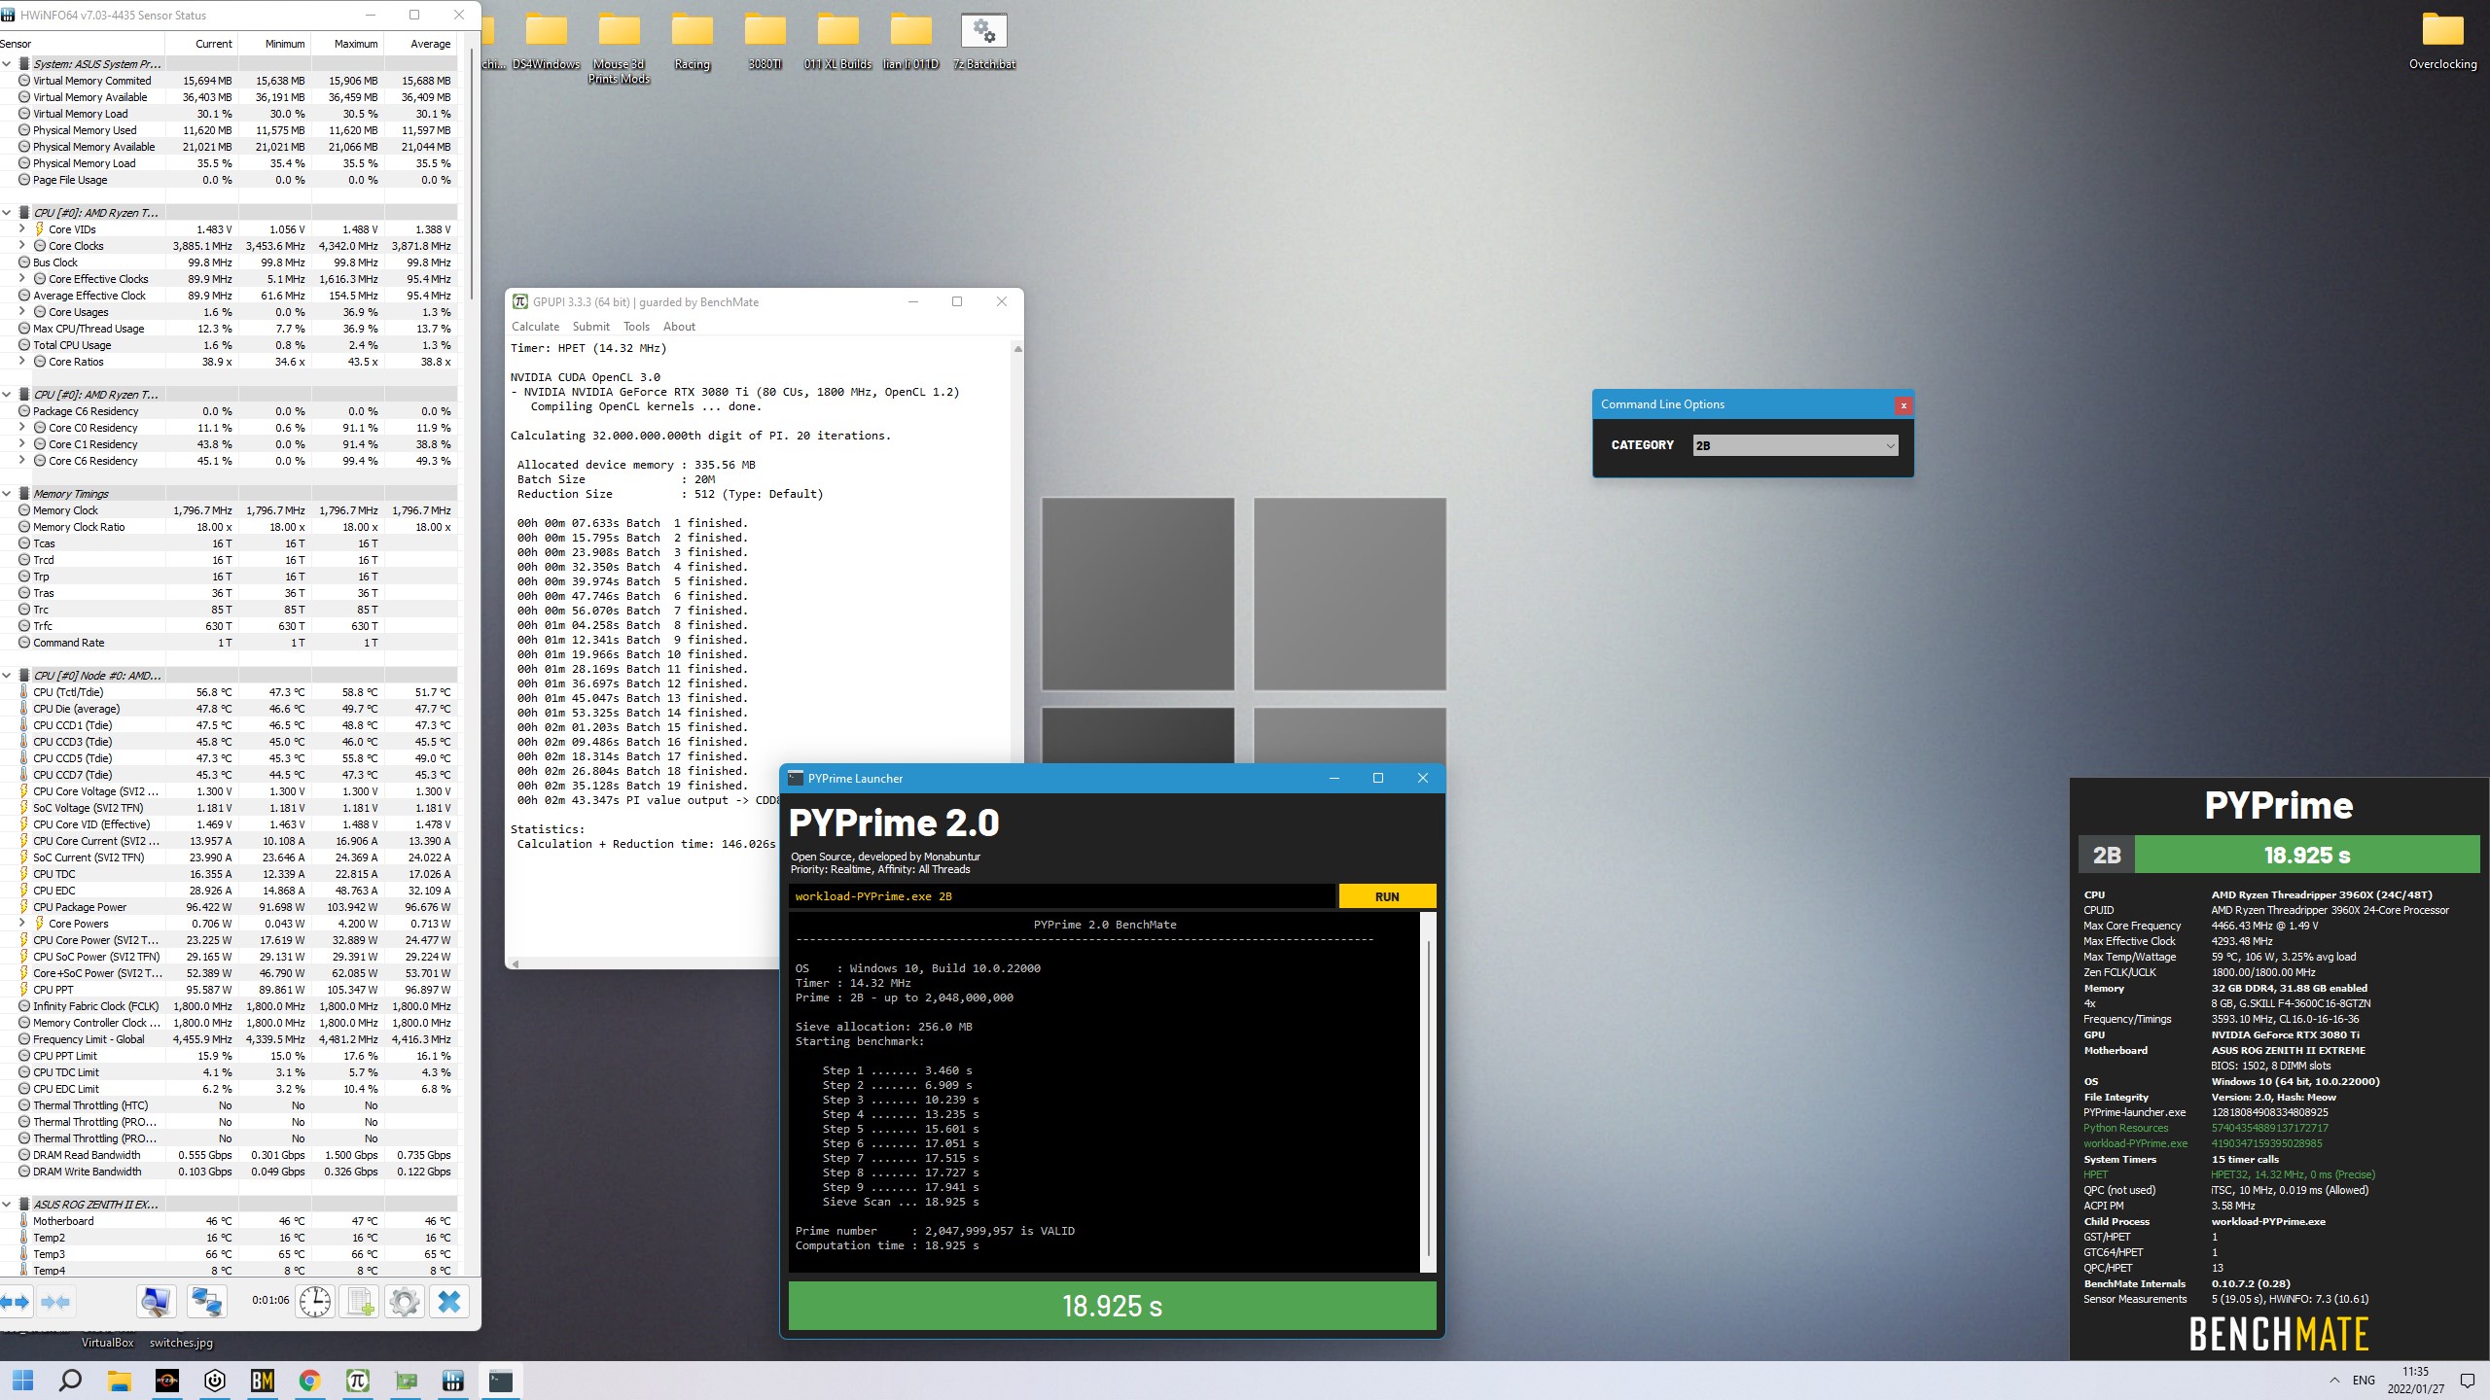Screen dimensions: 2490x1400
Task: Open the GPUPI Calculate menu
Action: (x=535, y=327)
